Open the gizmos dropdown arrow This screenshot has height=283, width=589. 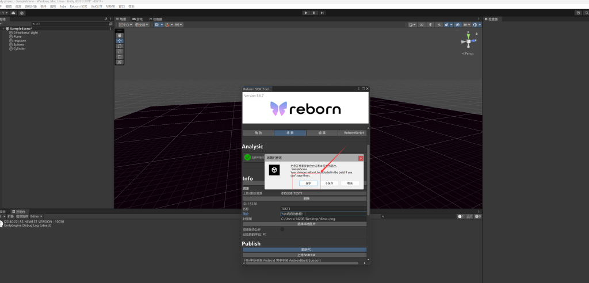coord(480,25)
